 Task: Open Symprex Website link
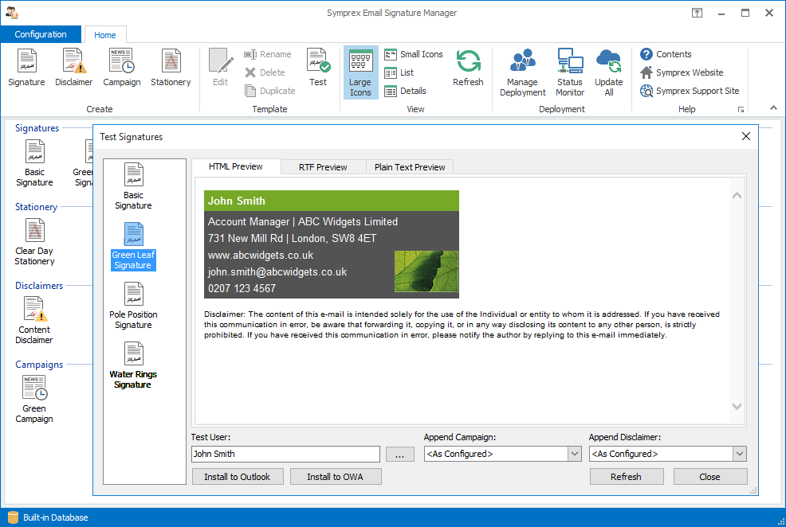pyautogui.click(x=682, y=72)
